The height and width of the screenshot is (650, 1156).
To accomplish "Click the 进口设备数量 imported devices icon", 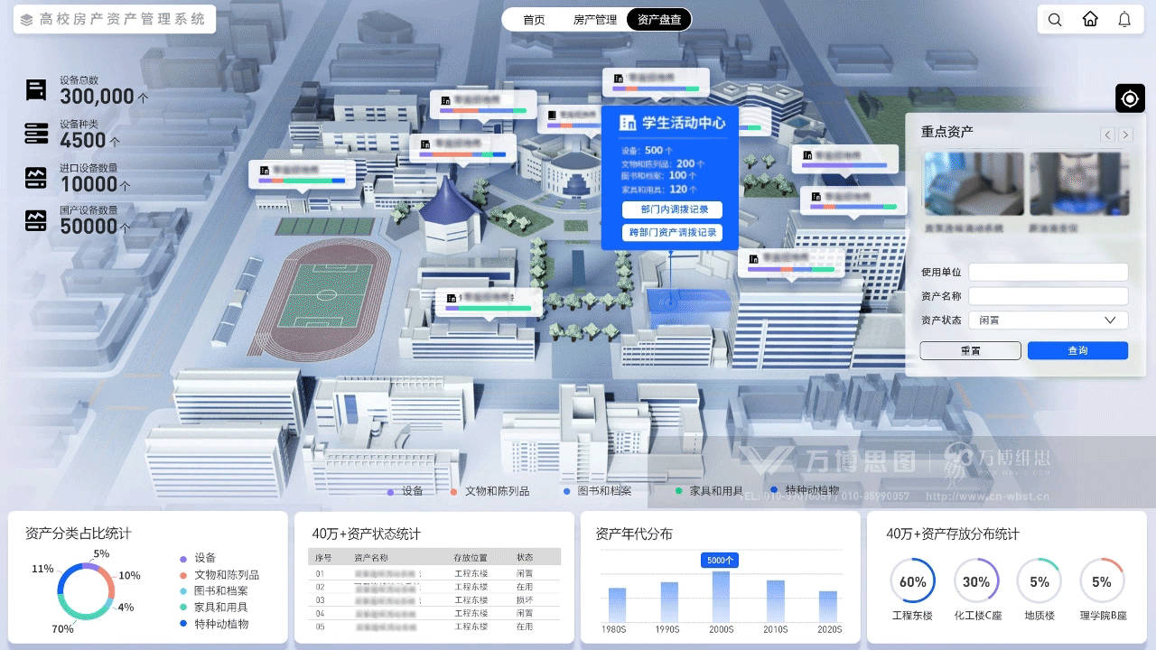I will coord(36,178).
